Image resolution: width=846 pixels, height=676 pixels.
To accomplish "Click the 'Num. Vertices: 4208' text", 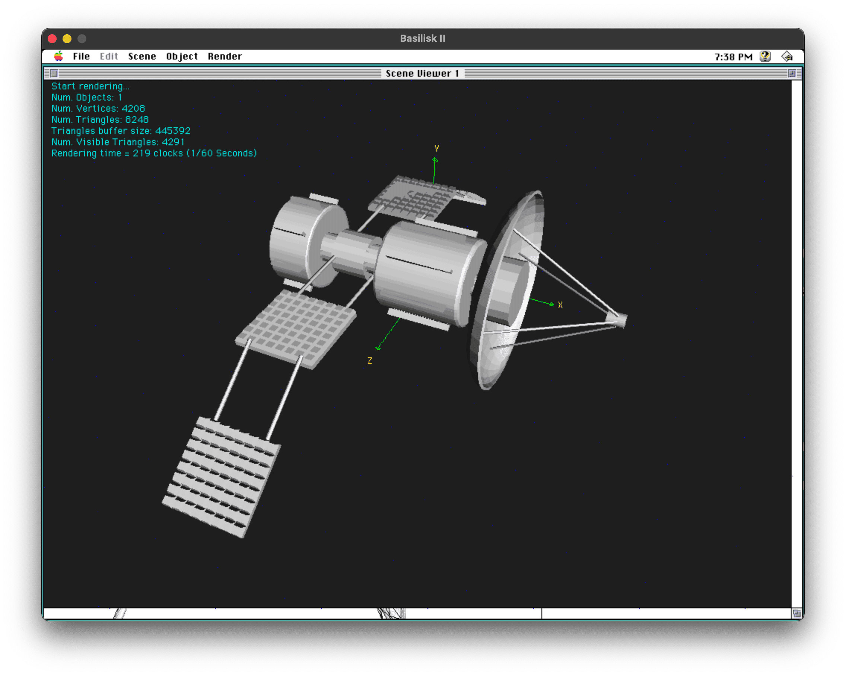I will (98, 108).
